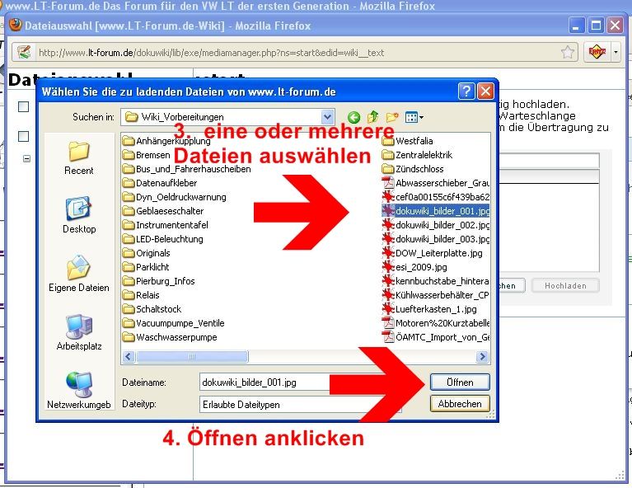This screenshot has width=632, height=488.
Task: Bookmark the page with the star icon
Action: click(568, 52)
